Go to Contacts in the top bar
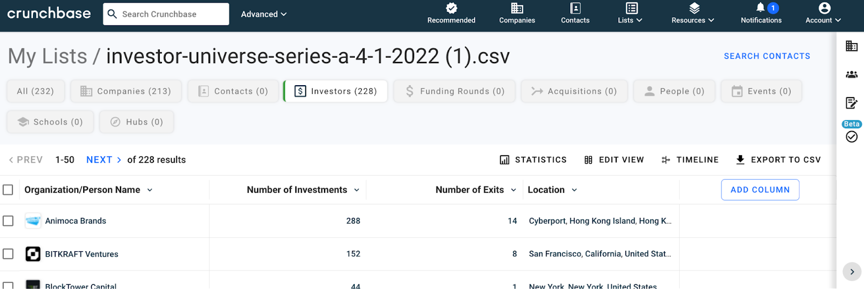864x289 pixels. tap(575, 13)
